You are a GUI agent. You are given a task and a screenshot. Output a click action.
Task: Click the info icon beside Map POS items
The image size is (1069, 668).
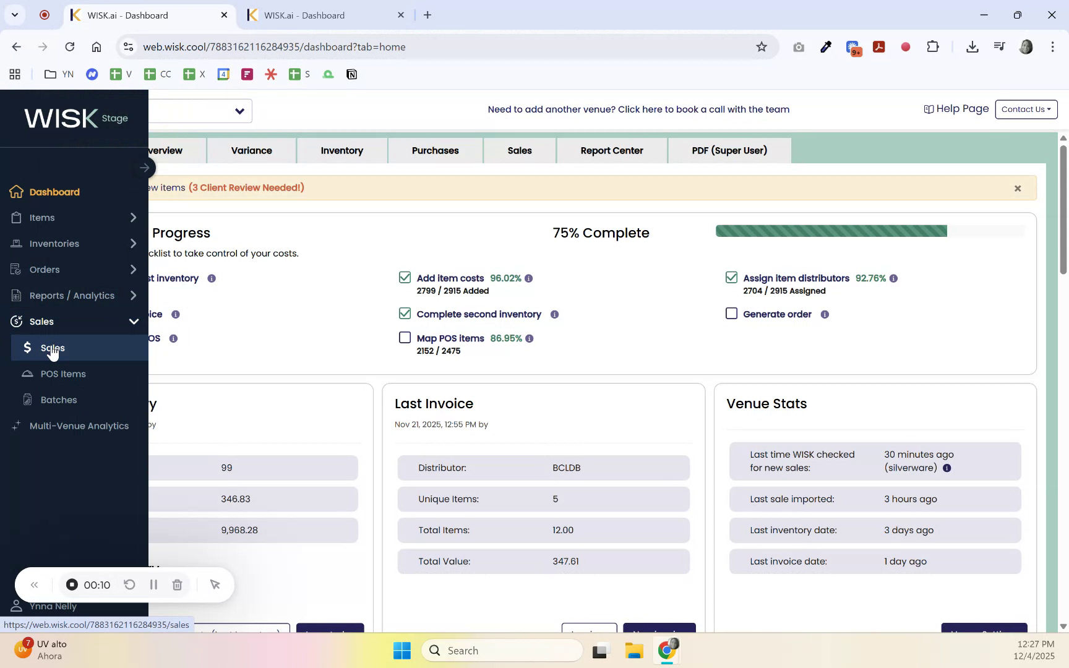pyautogui.click(x=529, y=338)
